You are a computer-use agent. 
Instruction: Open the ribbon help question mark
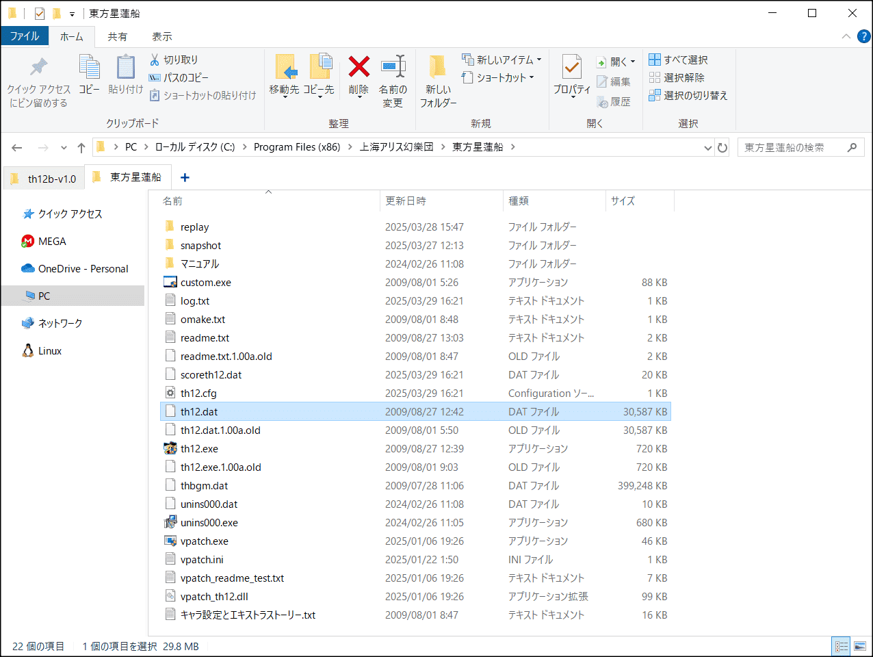pyautogui.click(x=864, y=36)
